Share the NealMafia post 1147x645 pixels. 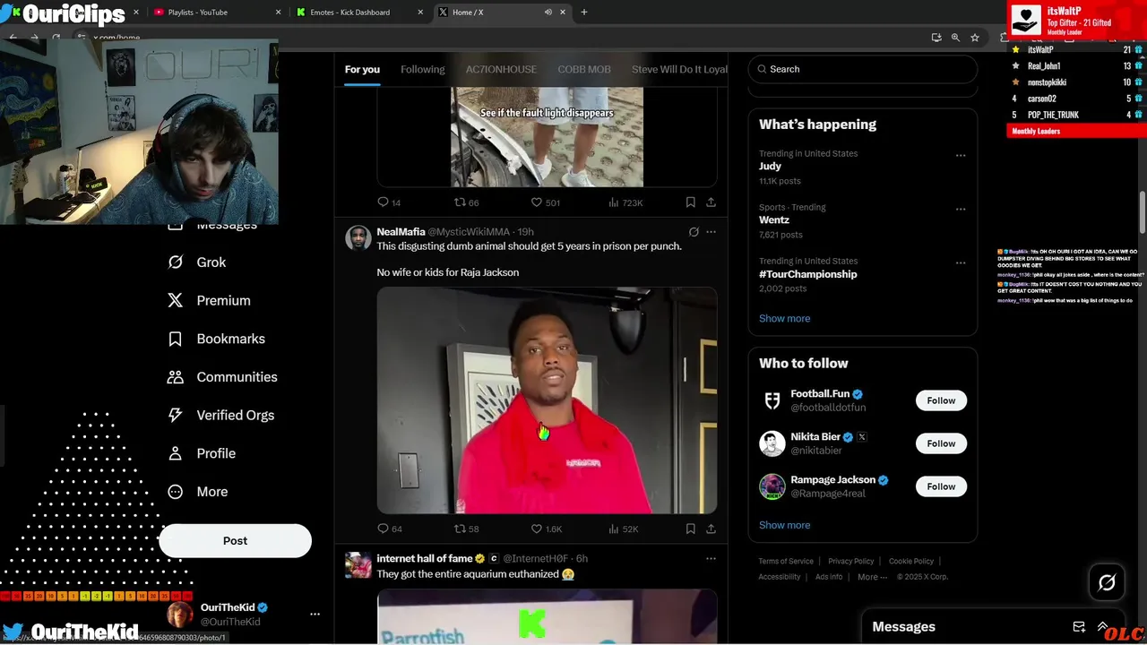[x=711, y=529]
